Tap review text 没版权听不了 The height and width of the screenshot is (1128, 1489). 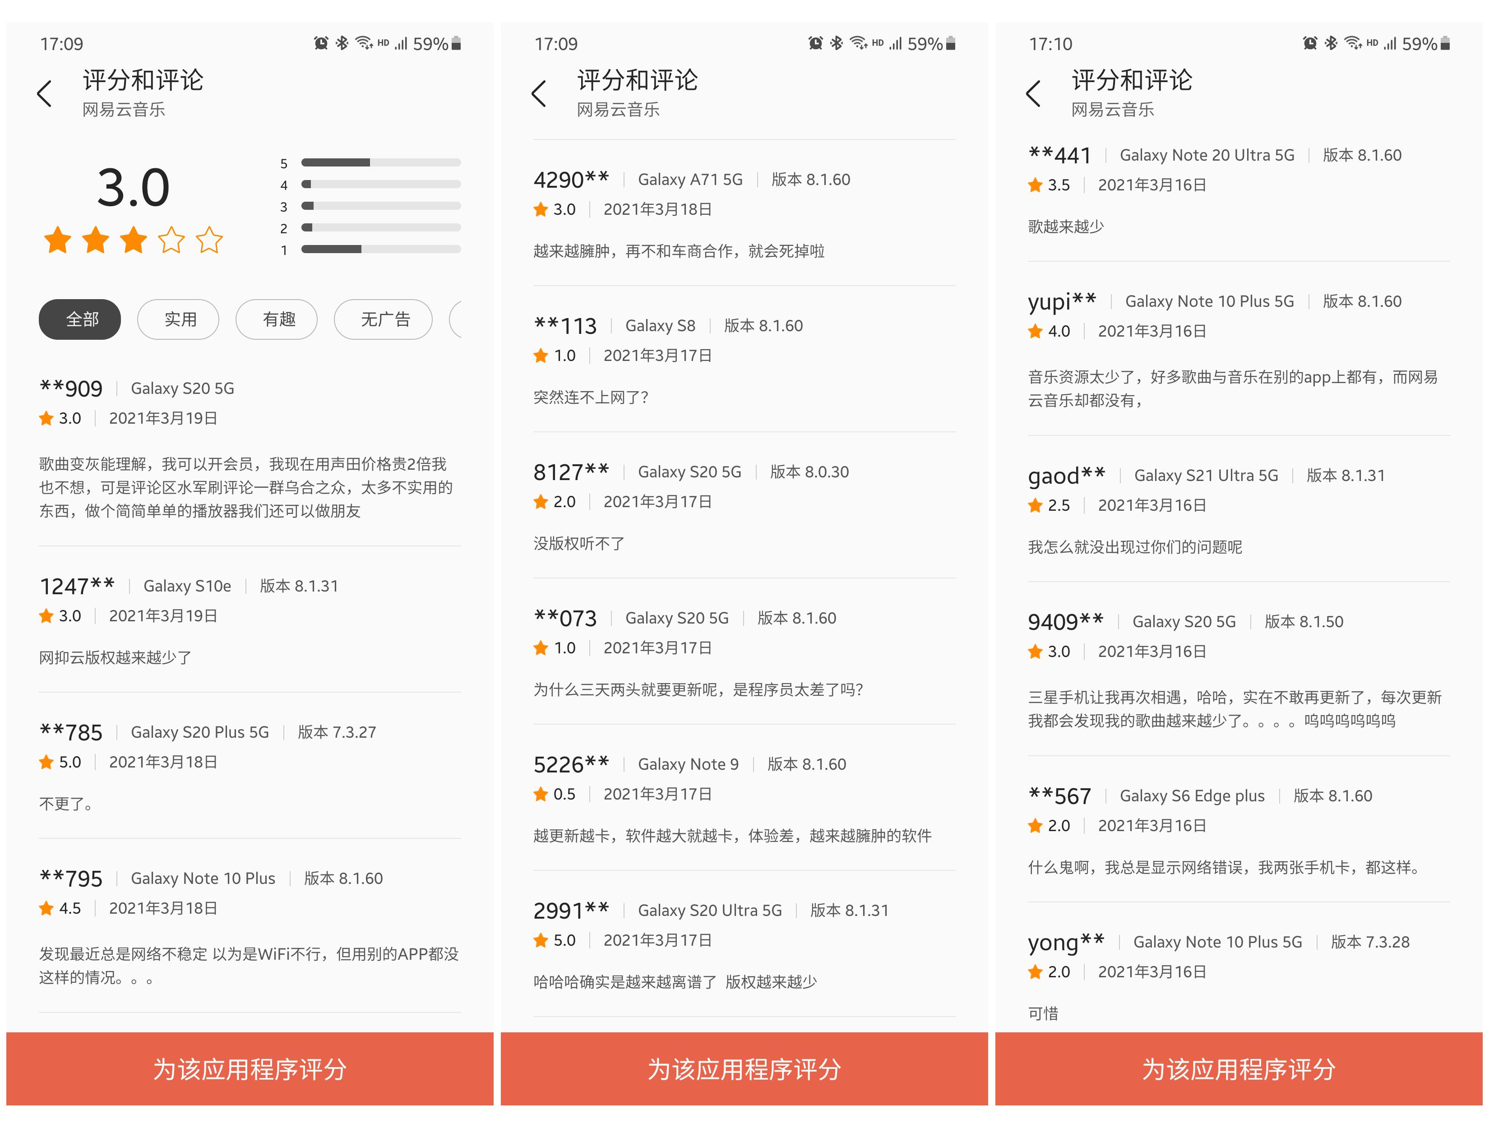(x=579, y=543)
